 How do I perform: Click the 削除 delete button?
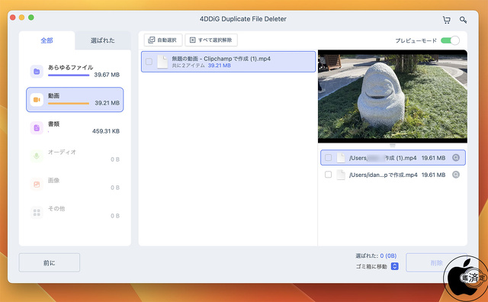436,263
